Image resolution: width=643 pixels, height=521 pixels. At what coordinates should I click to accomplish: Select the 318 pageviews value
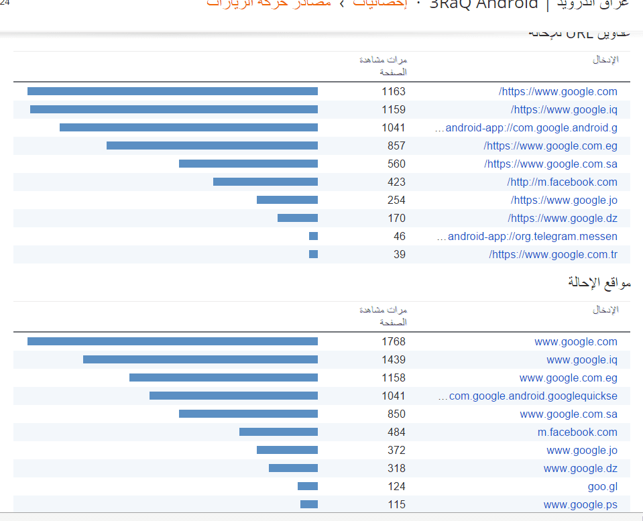(396, 468)
